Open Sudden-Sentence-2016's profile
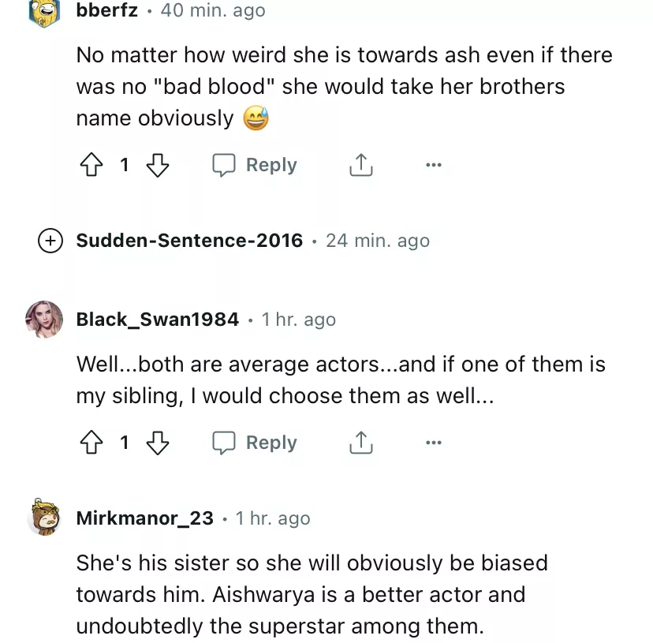The height and width of the screenshot is (643, 653). [x=189, y=241]
